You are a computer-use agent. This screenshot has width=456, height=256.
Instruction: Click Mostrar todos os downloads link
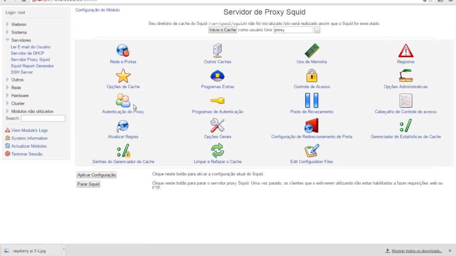417,251
